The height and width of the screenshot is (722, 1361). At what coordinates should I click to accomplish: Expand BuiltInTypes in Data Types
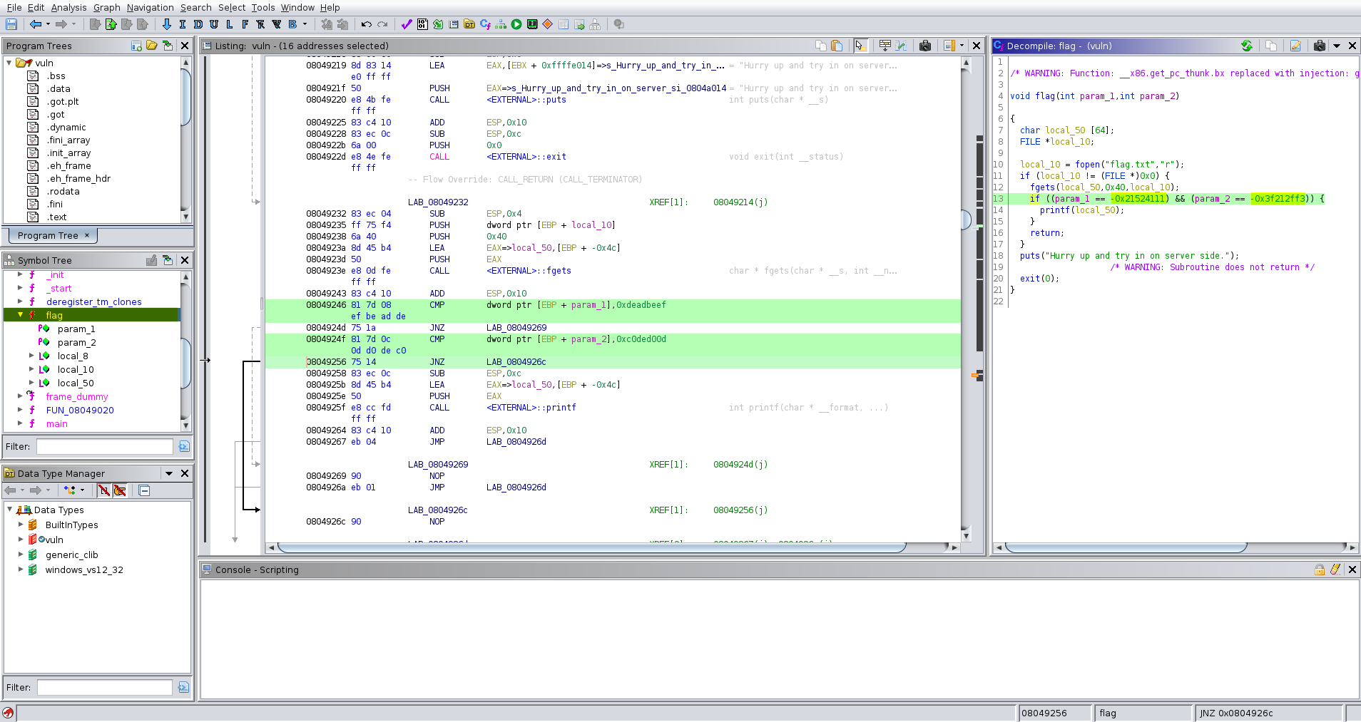click(21, 525)
